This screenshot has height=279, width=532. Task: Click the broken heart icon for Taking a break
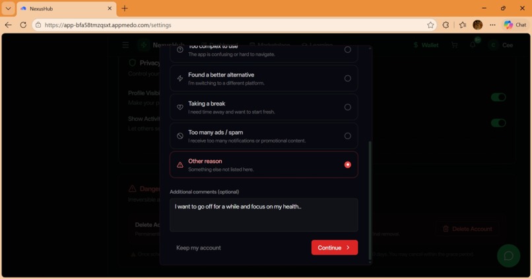(x=180, y=107)
